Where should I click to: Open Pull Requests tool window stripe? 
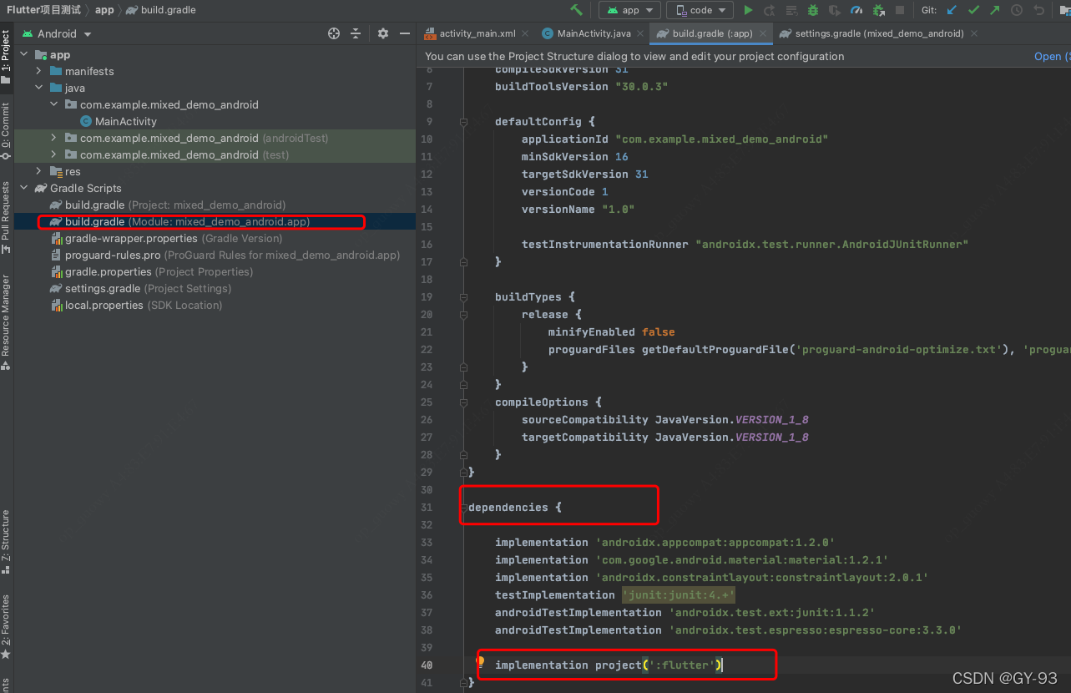click(x=6, y=216)
